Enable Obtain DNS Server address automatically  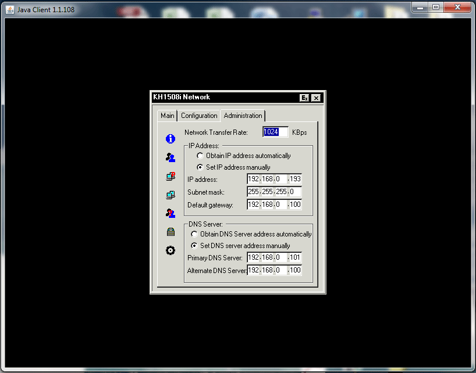click(x=194, y=234)
